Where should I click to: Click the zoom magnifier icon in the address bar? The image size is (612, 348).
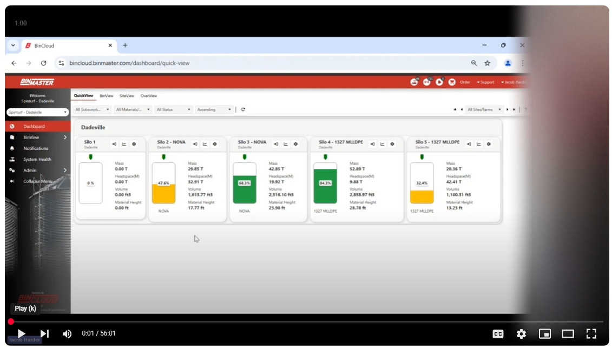tap(474, 63)
